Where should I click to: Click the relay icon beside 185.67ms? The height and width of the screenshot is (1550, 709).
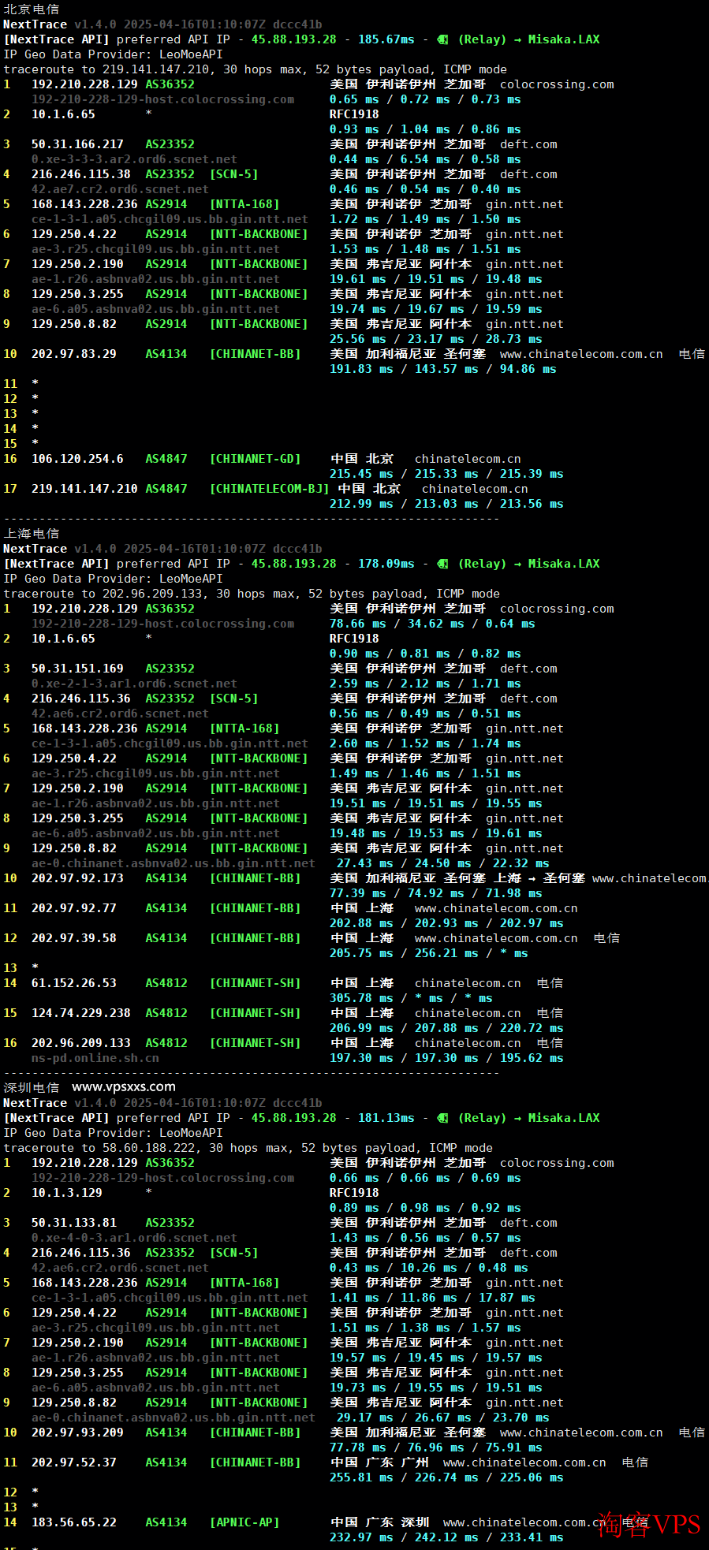(442, 39)
